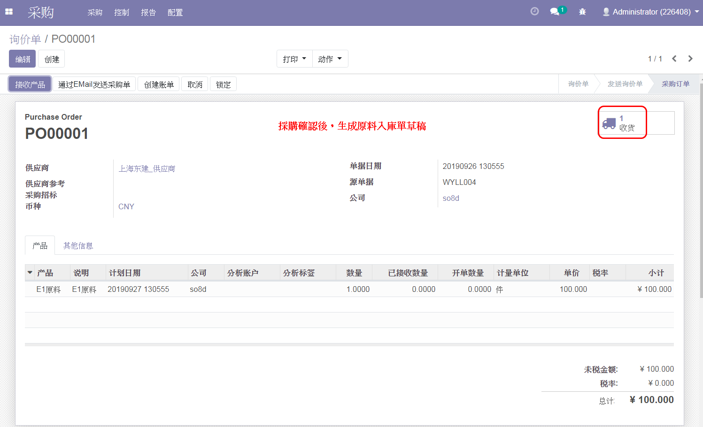Viewport: 703px width, 427px height.
Task: Click the clock activities icon
Action: pyautogui.click(x=534, y=12)
